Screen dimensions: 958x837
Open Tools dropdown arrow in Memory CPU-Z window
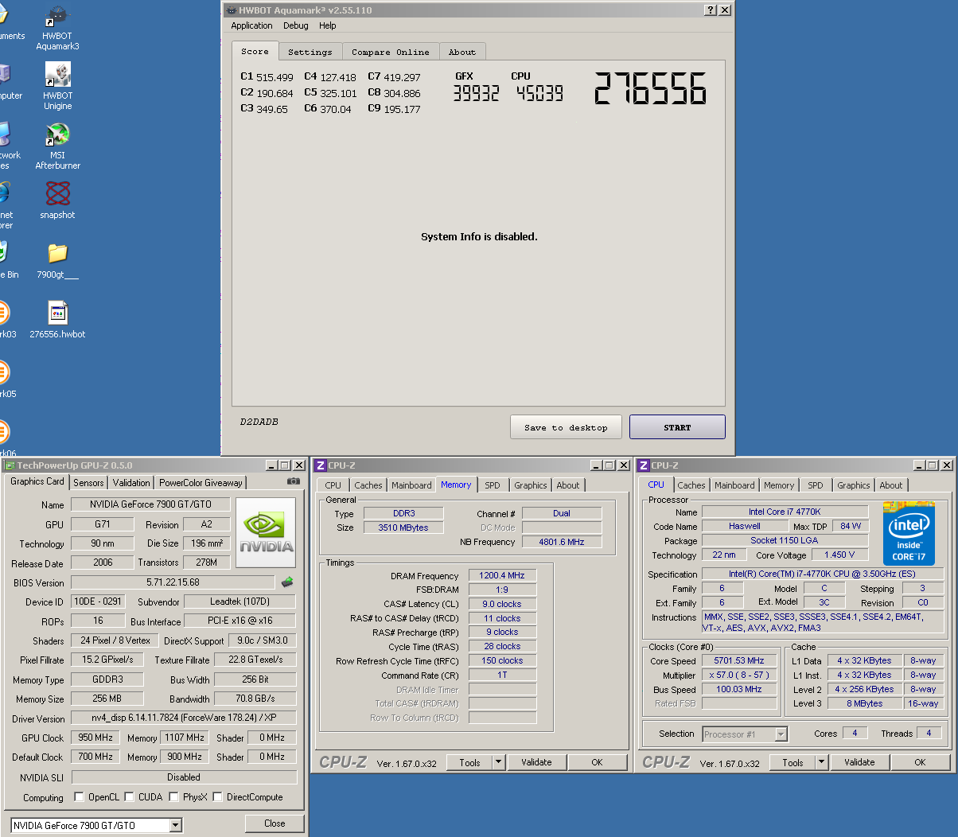pyautogui.click(x=499, y=762)
